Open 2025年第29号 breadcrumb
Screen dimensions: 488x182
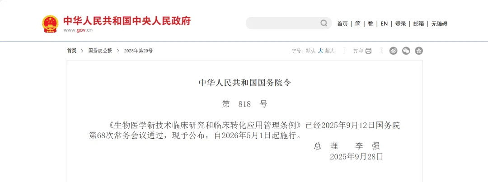tap(138, 51)
